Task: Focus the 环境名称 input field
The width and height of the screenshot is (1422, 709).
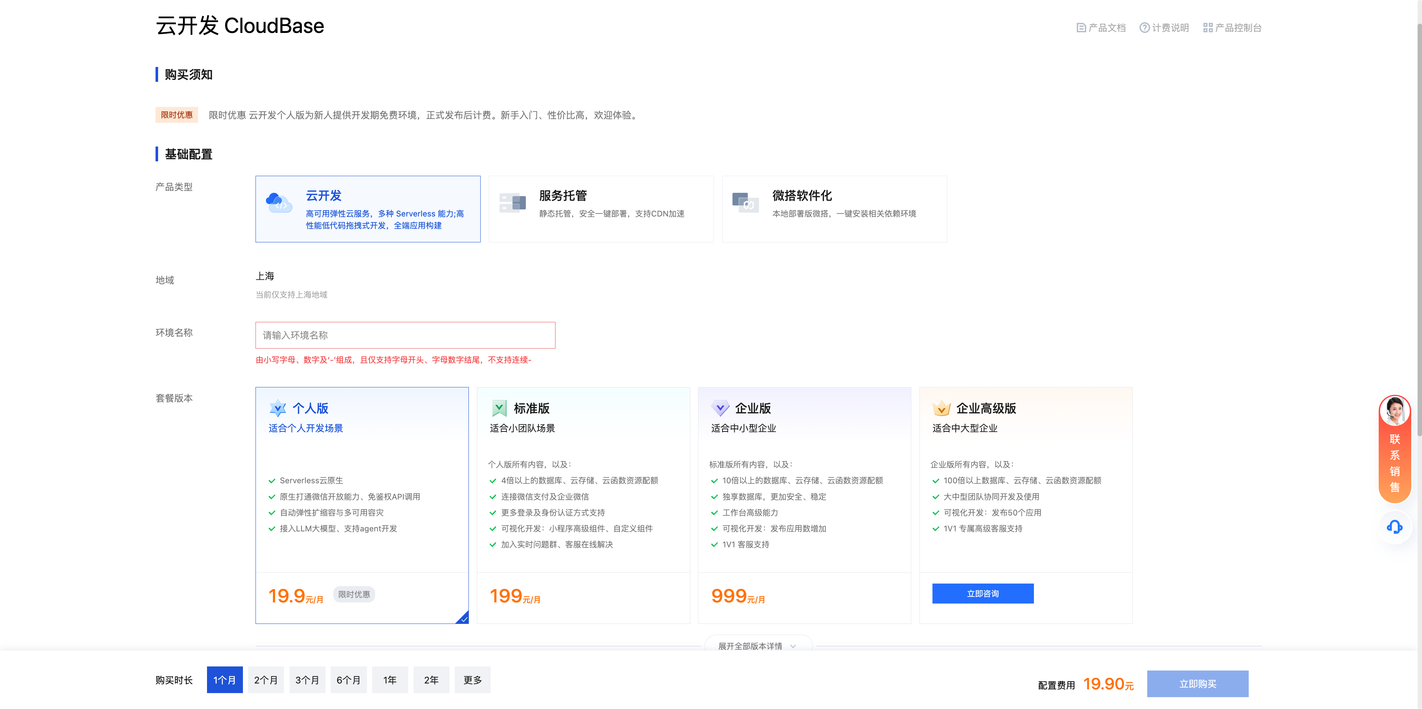Action: click(405, 335)
